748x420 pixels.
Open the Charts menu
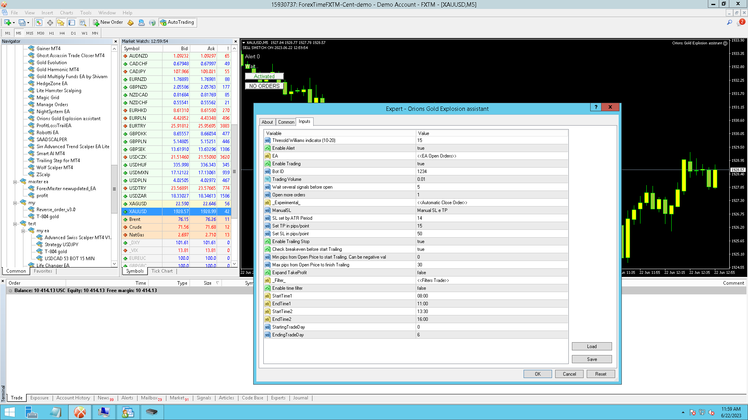coord(66,13)
